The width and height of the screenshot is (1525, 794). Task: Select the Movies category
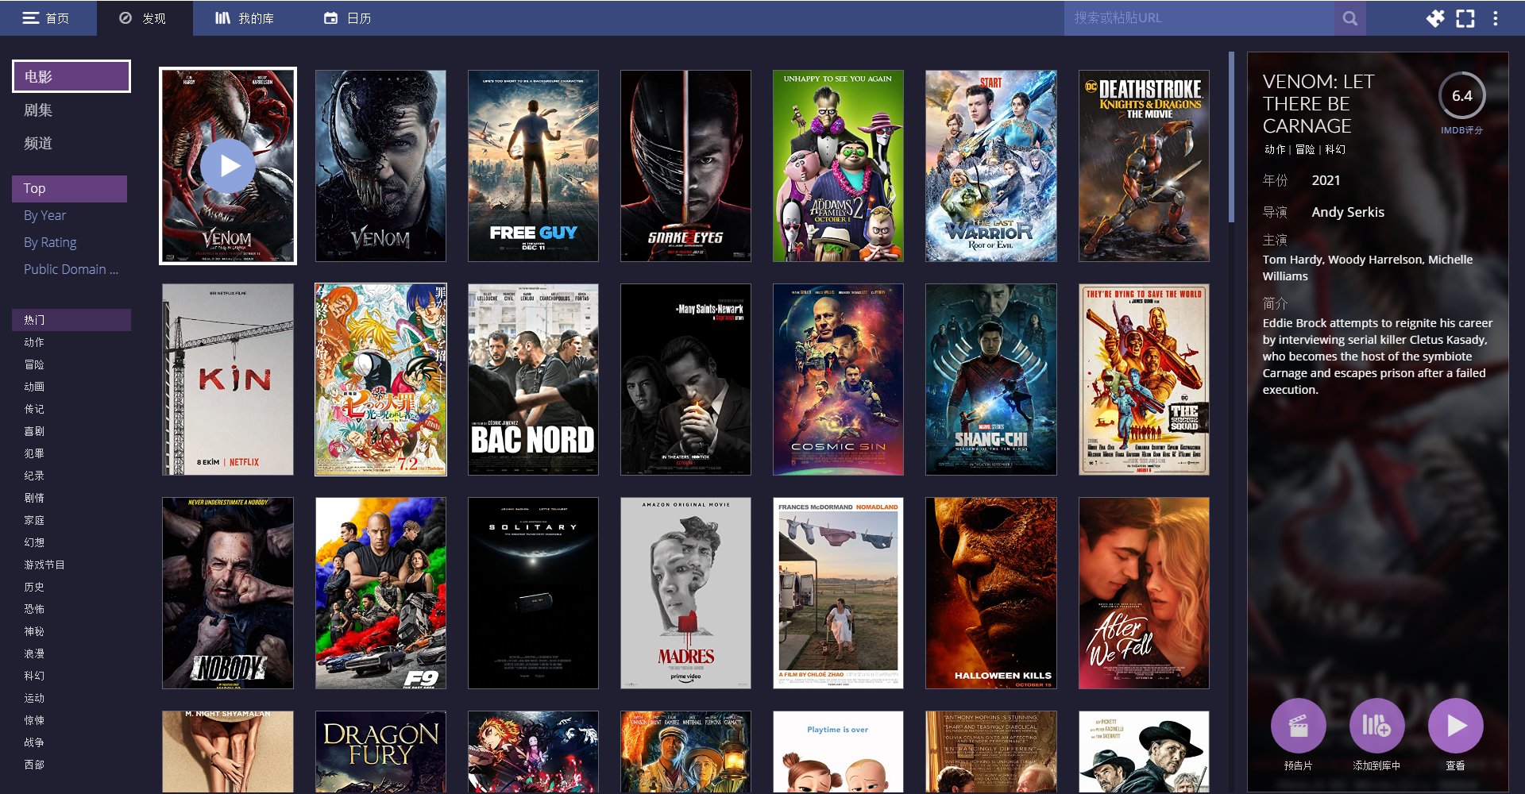click(71, 76)
